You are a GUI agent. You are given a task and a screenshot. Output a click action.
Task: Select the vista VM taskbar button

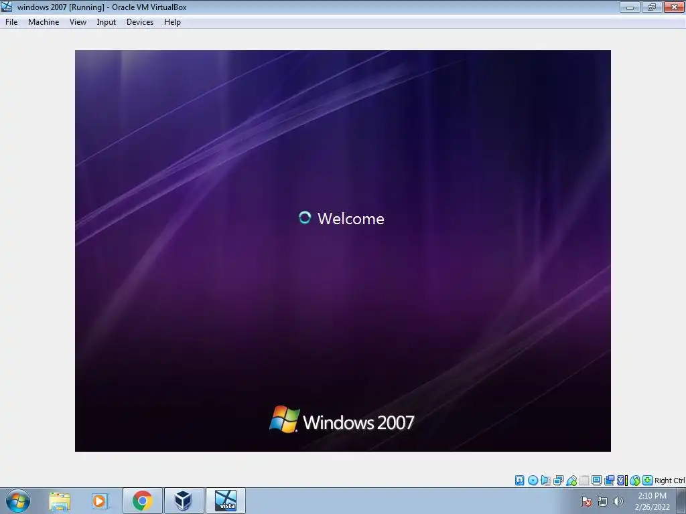pyautogui.click(x=226, y=501)
